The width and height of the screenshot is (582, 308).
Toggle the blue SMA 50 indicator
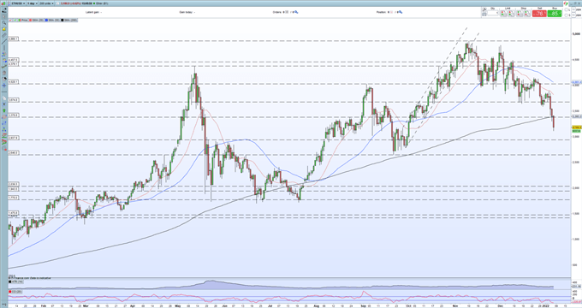[52, 20]
